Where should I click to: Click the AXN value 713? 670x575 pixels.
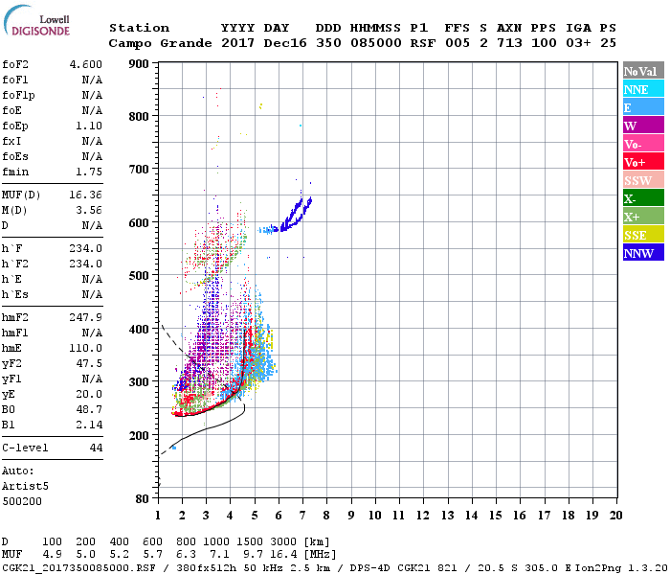click(509, 43)
